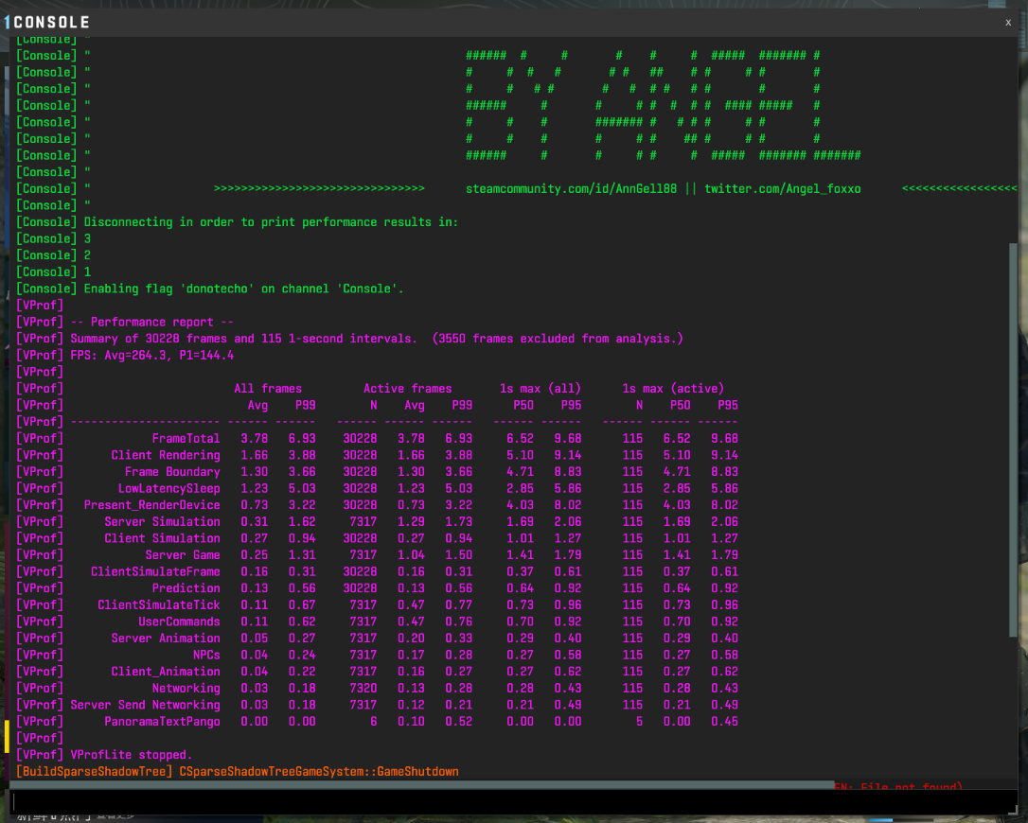
Task: Click the Client Simulation row label
Action: tap(163, 538)
